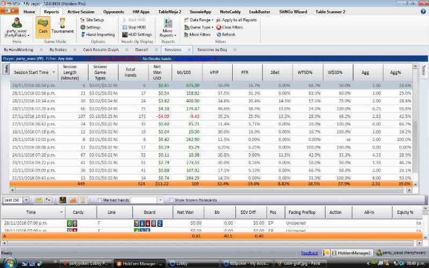Viewport: 429px width, 268px height.
Task: Open More Filters
Action: click(x=197, y=34)
